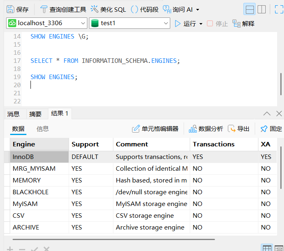
Task: Click the 'Collection of identical M' comment cell
Action: 152,169
